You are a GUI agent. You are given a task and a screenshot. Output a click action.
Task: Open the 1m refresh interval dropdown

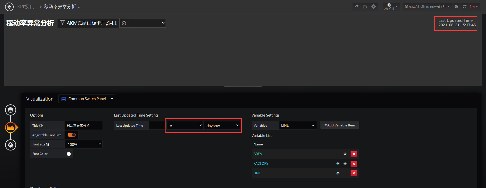(x=474, y=7)
